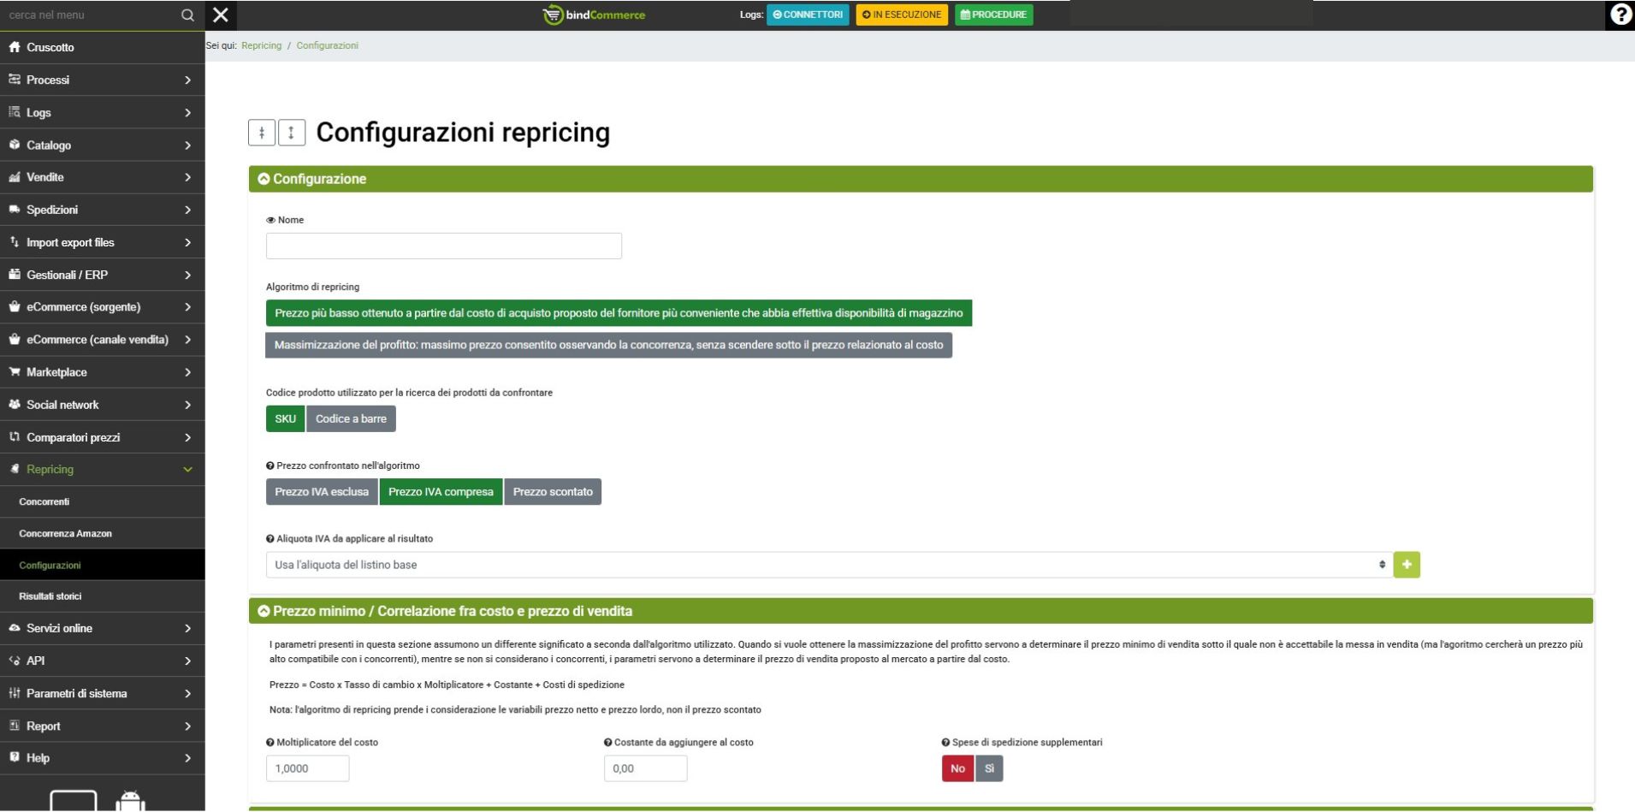Screen dimensions: 1635x812
Task: Open Concorrenza Amazon submenu item
Action: 66,533
